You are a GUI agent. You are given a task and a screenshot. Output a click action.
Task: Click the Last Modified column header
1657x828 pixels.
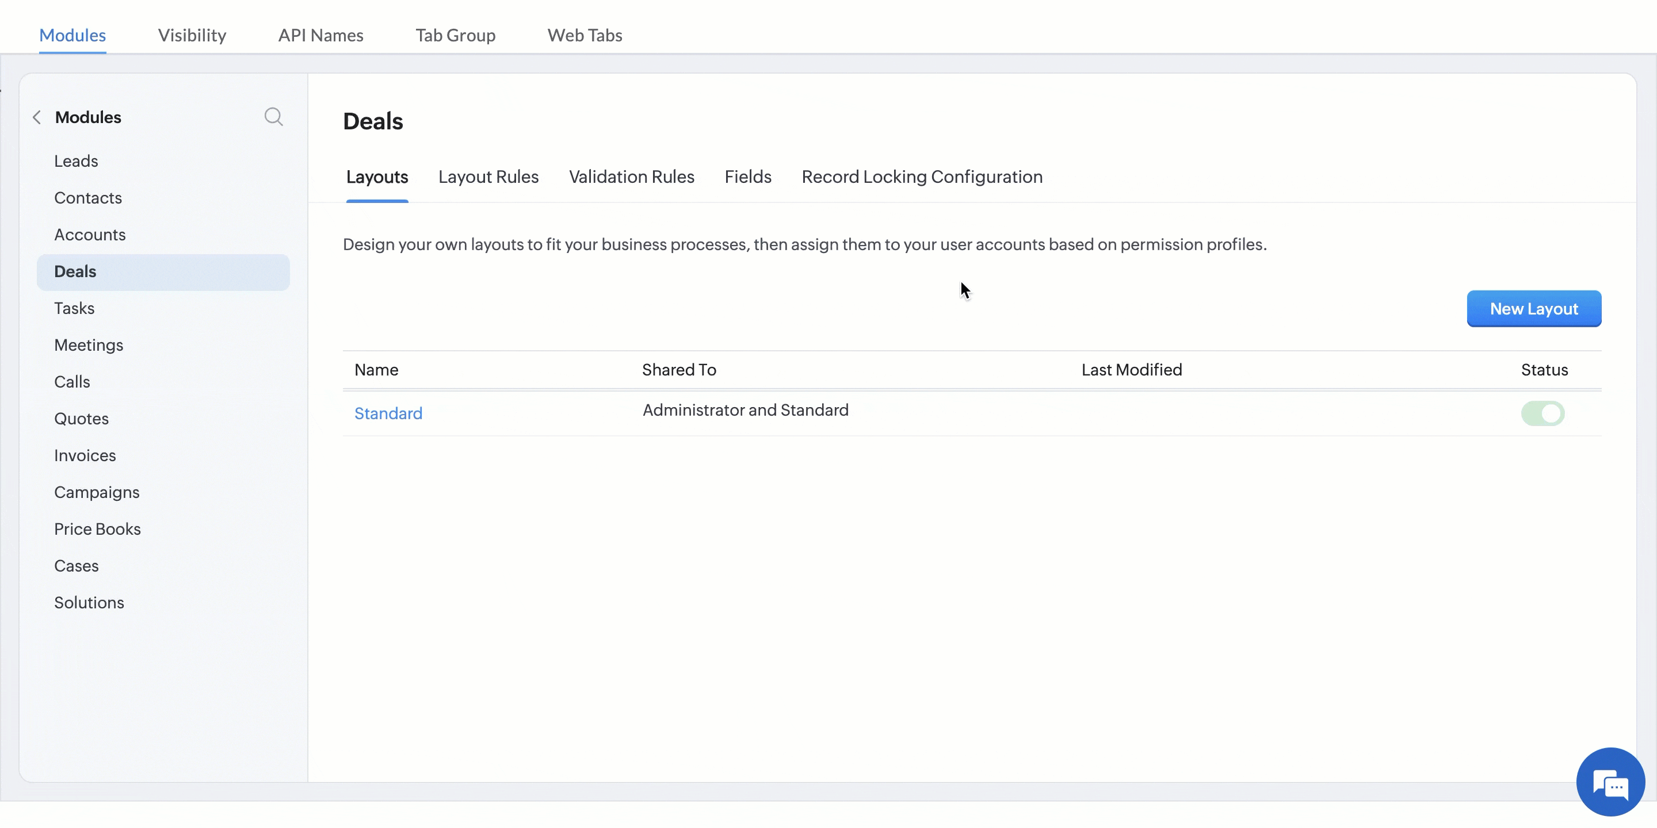click(x=1132, y=370)
